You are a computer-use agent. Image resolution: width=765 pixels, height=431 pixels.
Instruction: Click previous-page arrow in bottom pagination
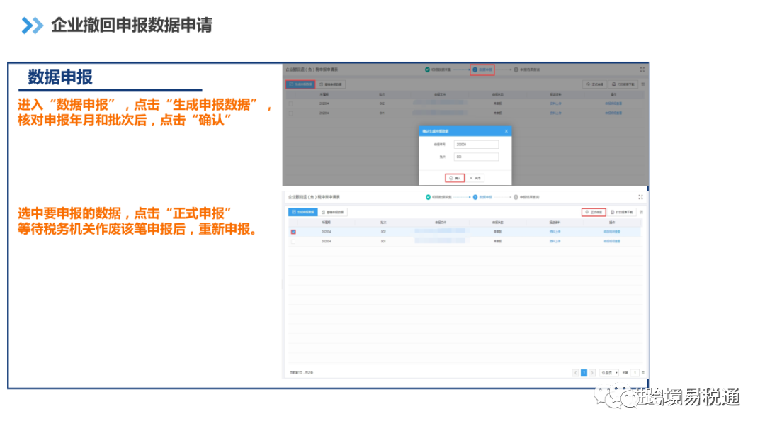[x=576, y=373]
